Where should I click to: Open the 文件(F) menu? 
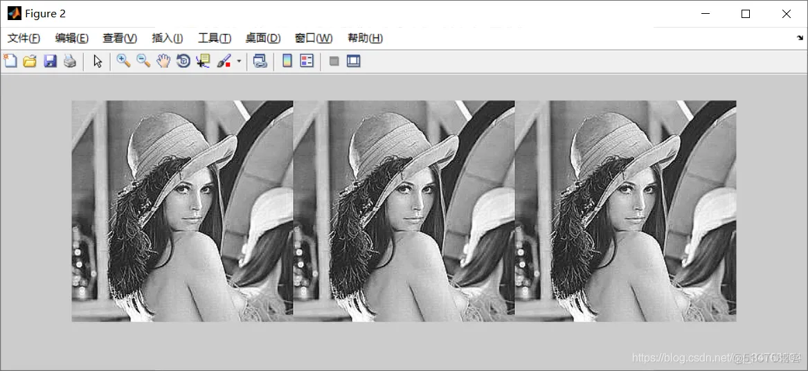pyautogui.click(x=24, y=38)
